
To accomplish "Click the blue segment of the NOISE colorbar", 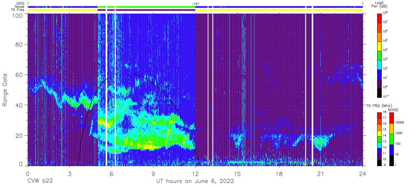I will [391, 150].
